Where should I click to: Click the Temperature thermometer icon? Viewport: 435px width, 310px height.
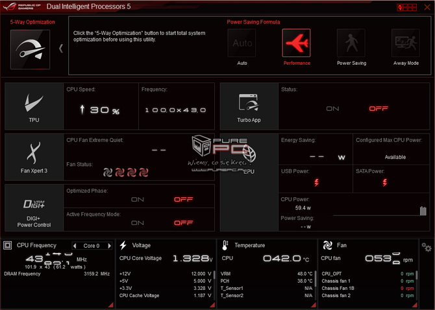click(x=225, y=245)
